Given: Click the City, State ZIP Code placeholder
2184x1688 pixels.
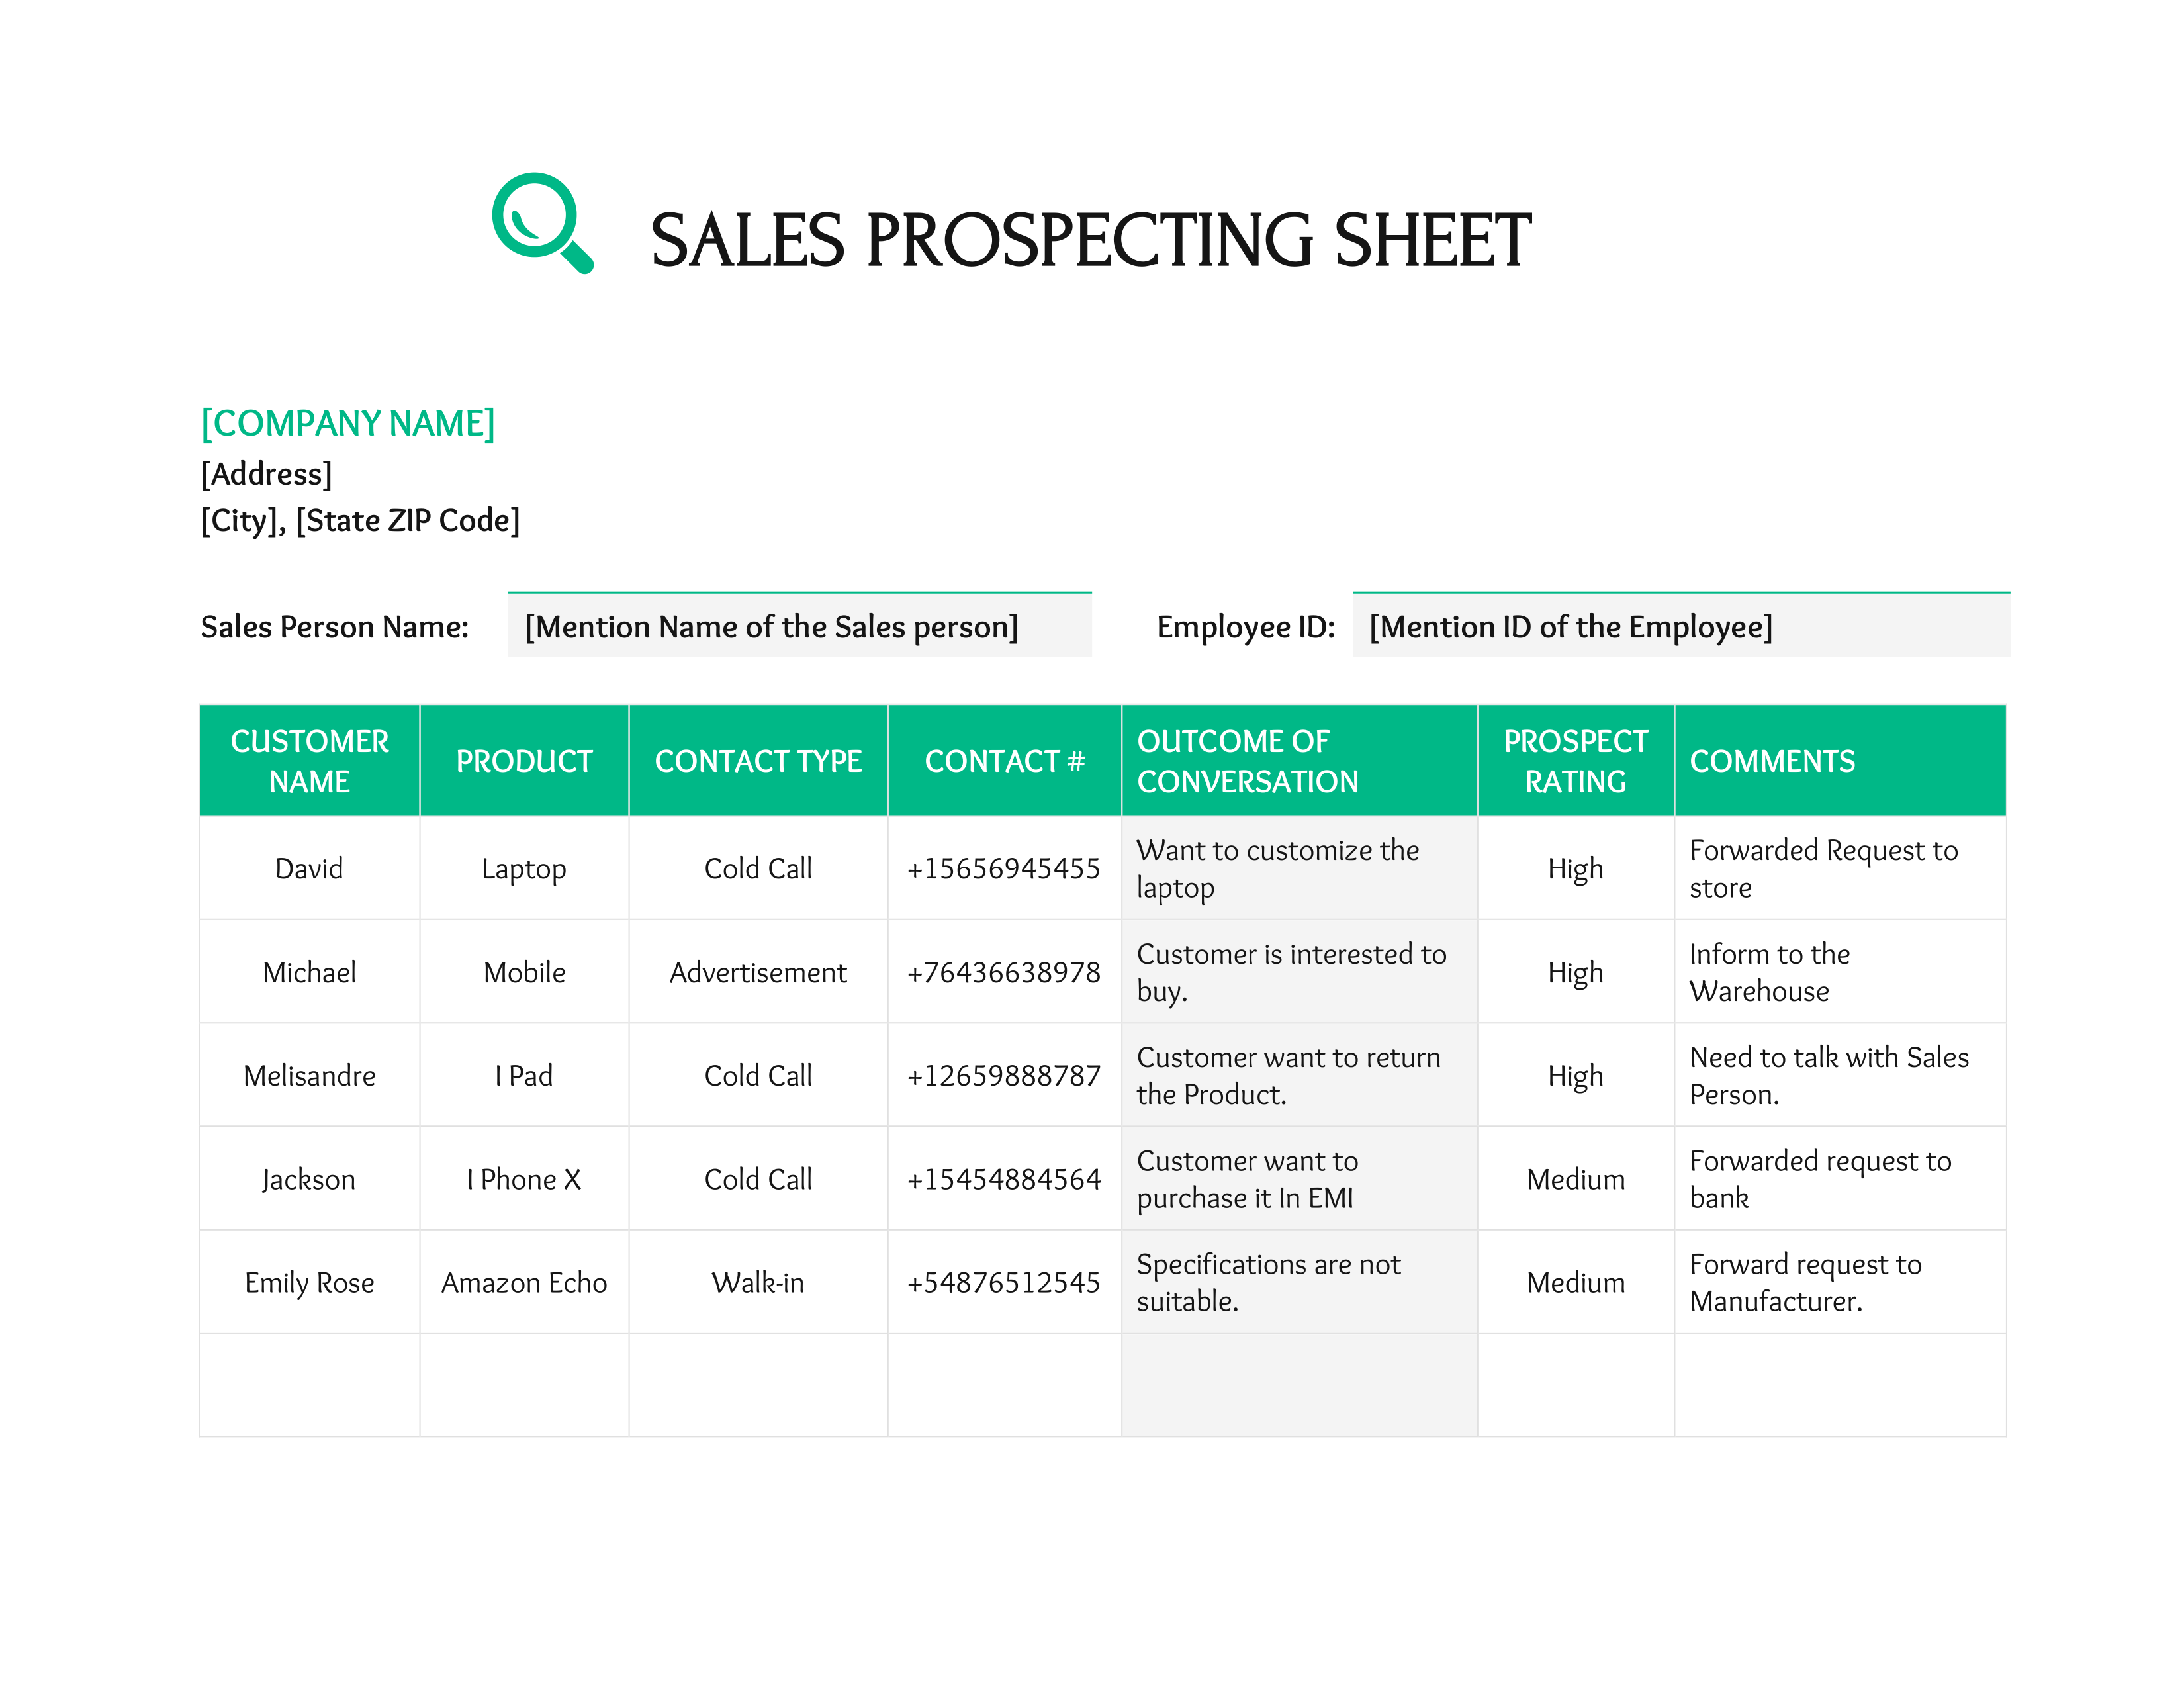Looking at the screenshot, I should (360, 520).
